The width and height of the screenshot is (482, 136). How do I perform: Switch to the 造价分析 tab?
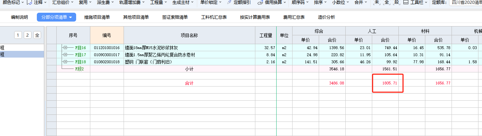(x=327, y=17)
